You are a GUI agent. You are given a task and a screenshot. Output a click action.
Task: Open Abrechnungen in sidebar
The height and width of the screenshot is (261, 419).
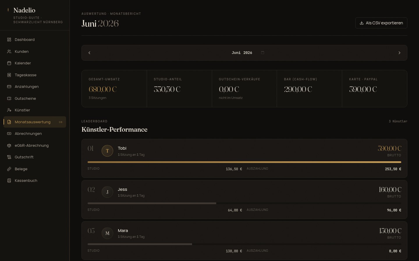tap(35, 134)
